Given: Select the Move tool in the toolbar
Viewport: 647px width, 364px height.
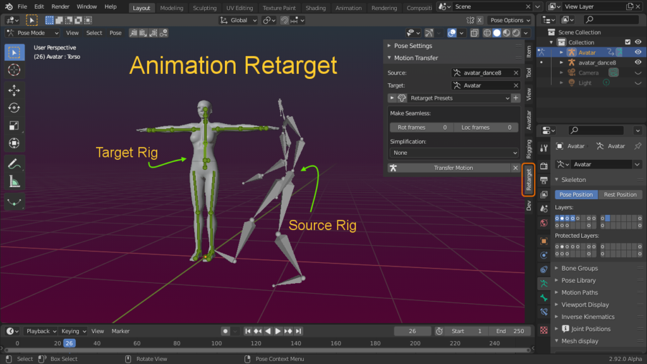Looking at the screenshot, I should tap(14, 90).
